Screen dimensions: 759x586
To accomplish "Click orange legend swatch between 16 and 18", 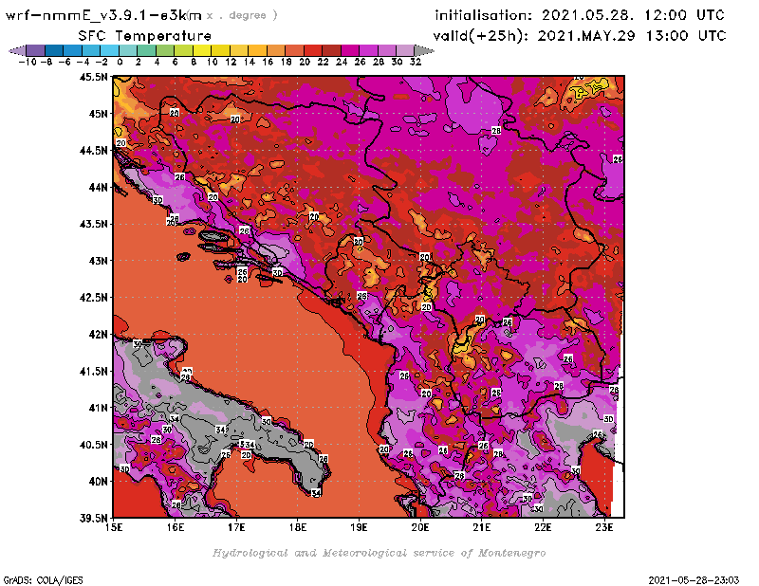I will coord(276,50).
